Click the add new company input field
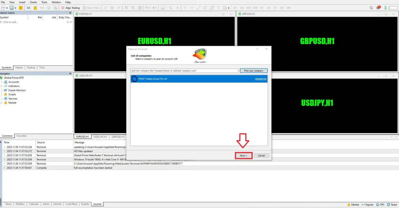 pos(185,71)
